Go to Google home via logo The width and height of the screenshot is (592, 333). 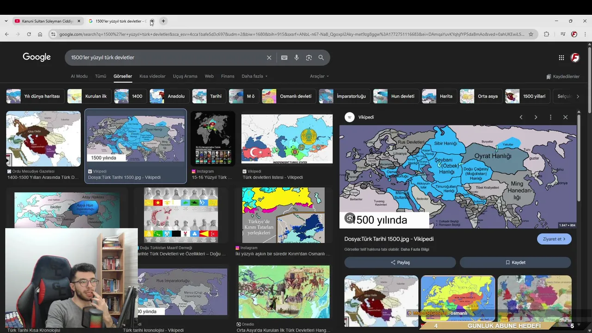tap(37, 57)
